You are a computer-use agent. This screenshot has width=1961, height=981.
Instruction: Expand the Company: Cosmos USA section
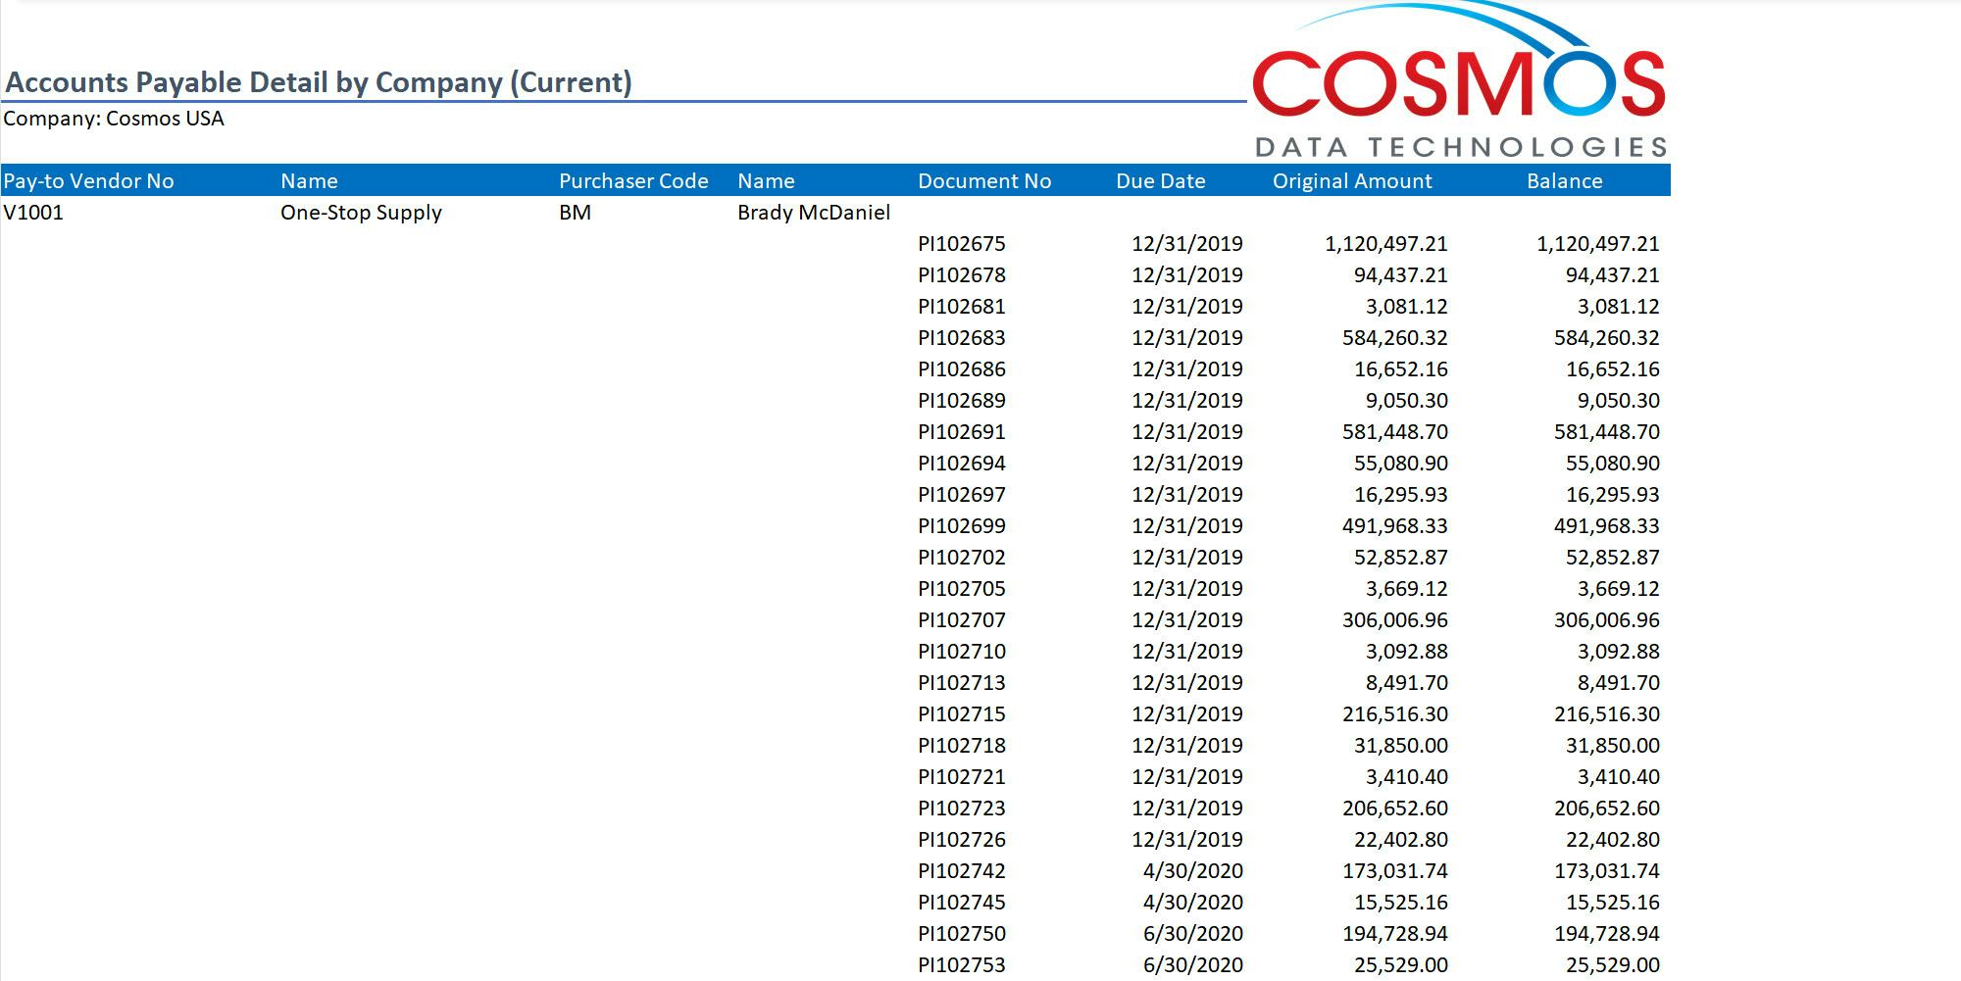114,118
